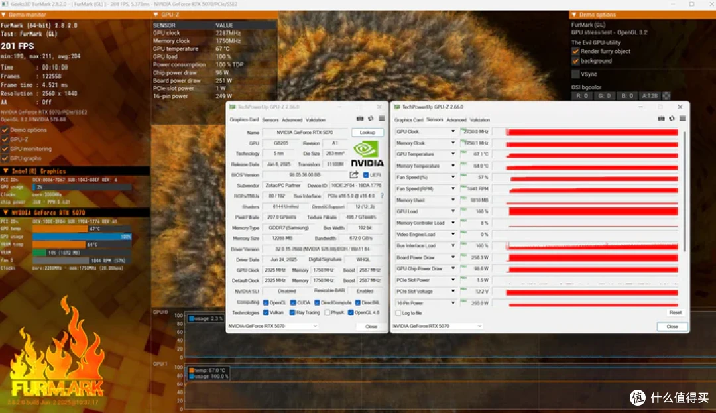Image resolution: width=716 pixels, height=413 pixels.
Task: Open GPU Load sensor dropdown arrow
Action: pyautogui.click(x=453, y=211)
